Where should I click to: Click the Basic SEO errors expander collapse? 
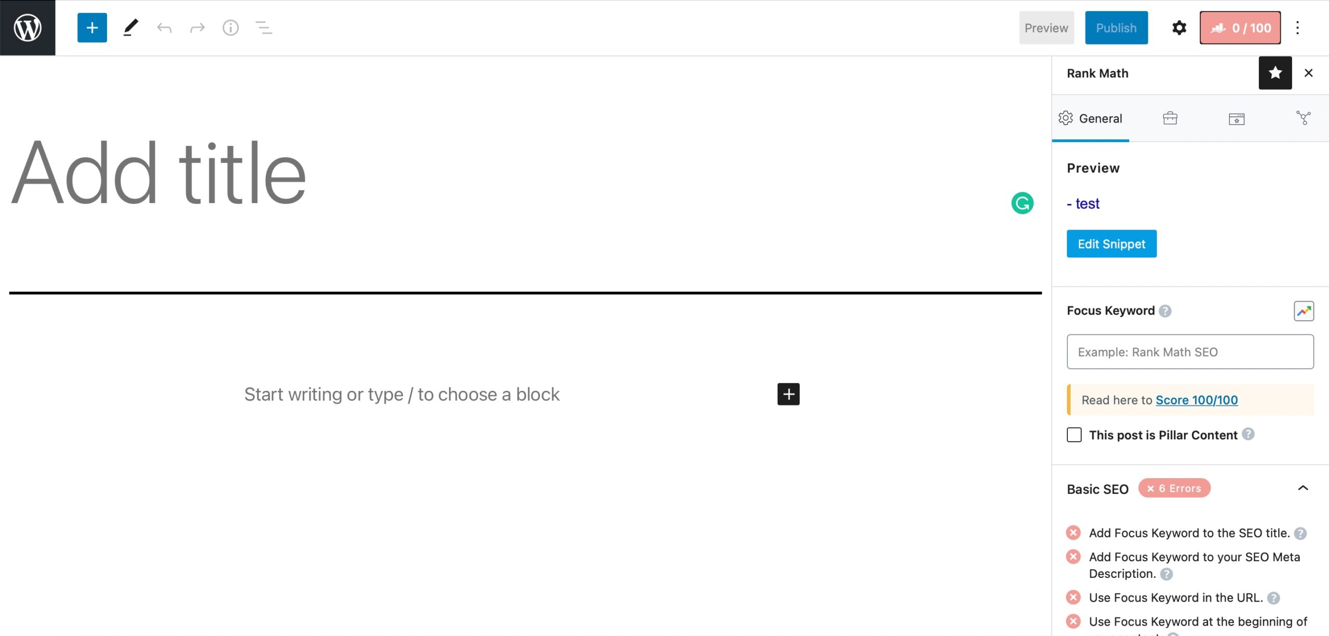pyautogui.click(x=1303, y=488)
